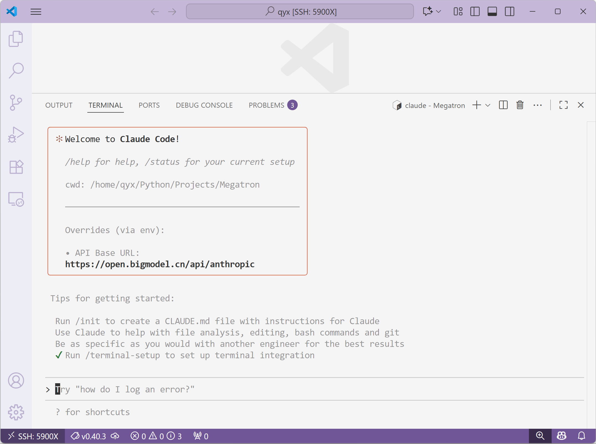Open the hamburger application menu
This screenshot has height=444, width=596.
click(36, 12)
